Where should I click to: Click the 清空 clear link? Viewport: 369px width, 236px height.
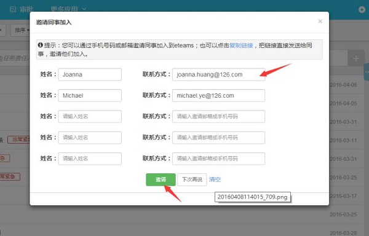click(215, 179)
